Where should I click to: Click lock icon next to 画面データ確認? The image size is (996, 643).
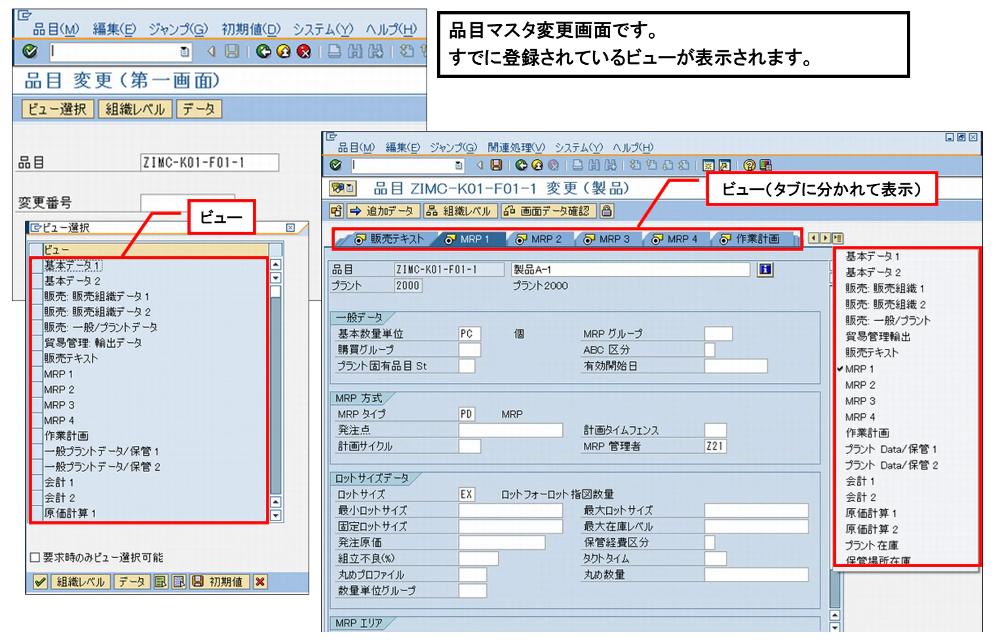tap(607, 211)
